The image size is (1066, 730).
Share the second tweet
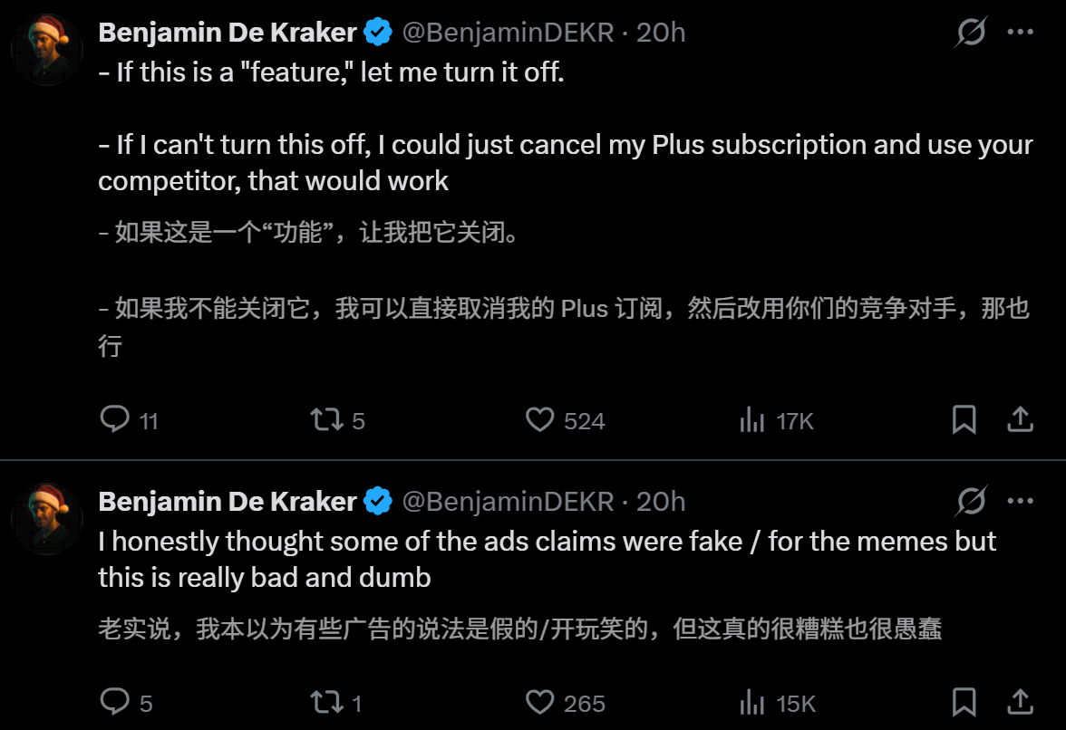1020,702
